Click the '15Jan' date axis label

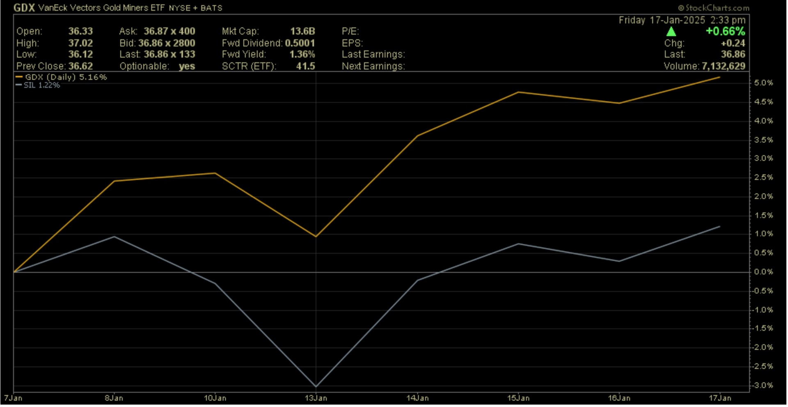pos(518,398)
